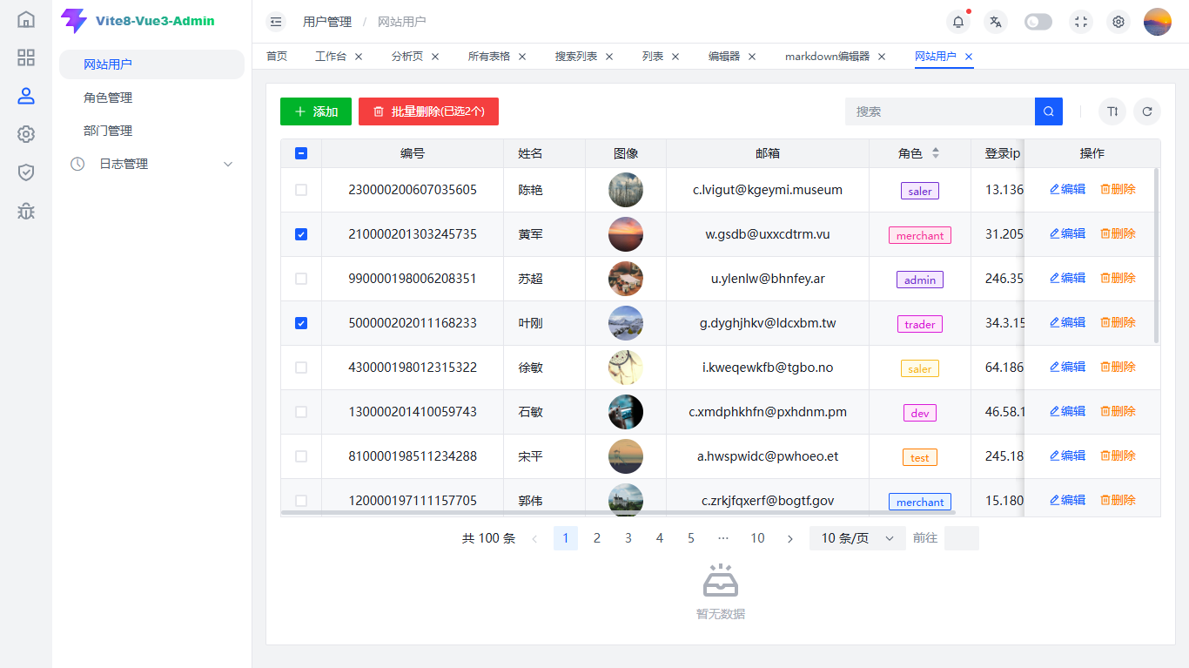Click 批量删除(已选2个) button
The width and height of the screenshot is (1189, 668).
pos(428,111)
